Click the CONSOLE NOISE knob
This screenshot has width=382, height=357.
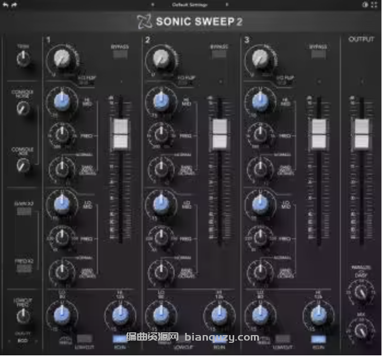[x=23, y=108]
